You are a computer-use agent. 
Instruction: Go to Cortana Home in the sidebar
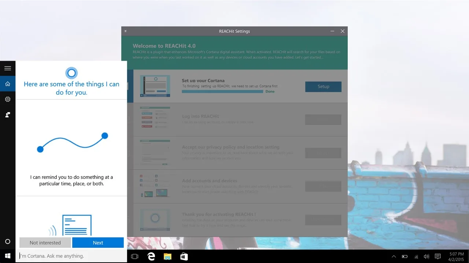8,84
